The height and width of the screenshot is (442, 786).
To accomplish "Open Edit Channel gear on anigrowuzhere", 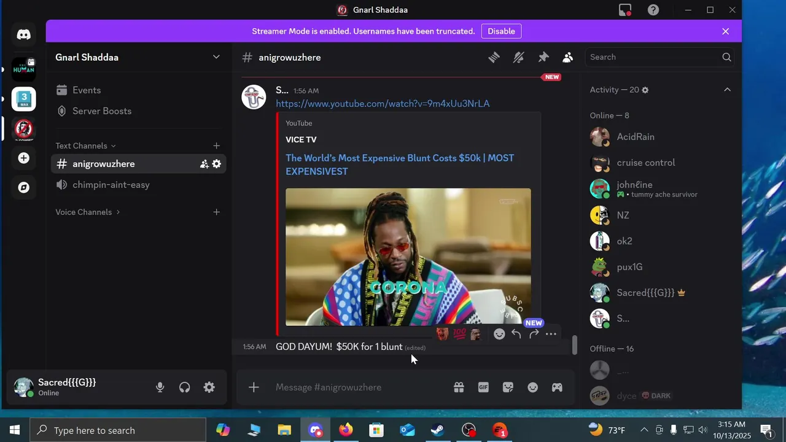I will pyautogui.click(x=217, y=164).
